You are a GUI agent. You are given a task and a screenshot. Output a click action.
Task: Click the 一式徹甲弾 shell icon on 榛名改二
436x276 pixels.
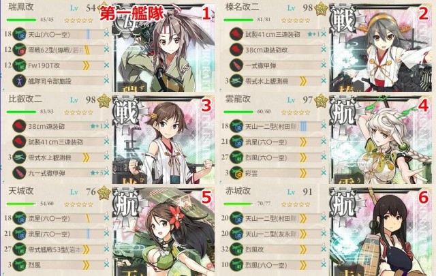236,65
